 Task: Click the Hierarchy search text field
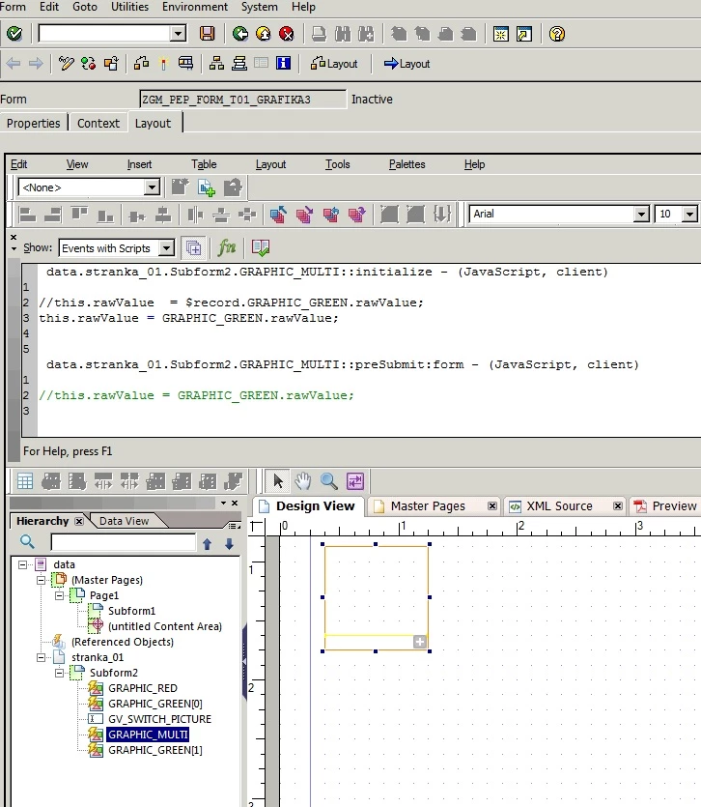[x=124, y=542]
